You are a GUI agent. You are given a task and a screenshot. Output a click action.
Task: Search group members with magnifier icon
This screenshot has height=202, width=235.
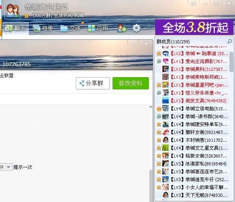tap(229, 41)
